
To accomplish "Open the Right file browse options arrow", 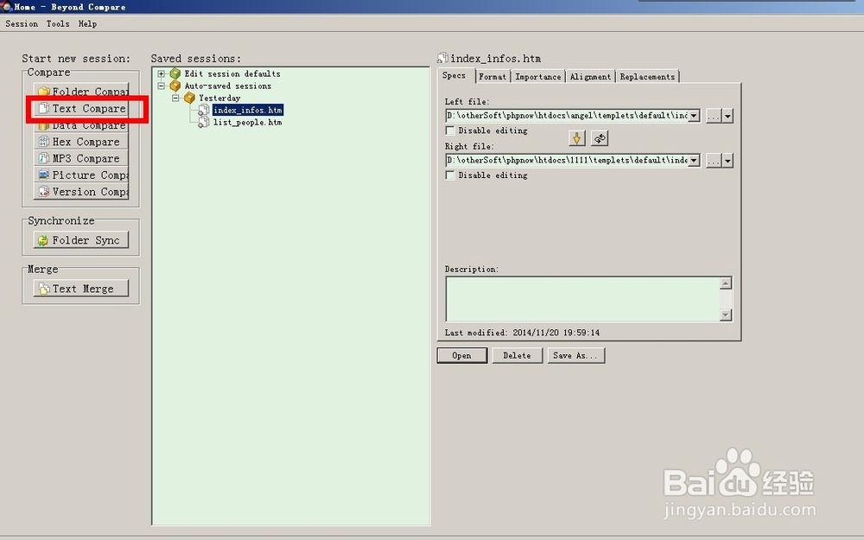I will pos(727,161).
